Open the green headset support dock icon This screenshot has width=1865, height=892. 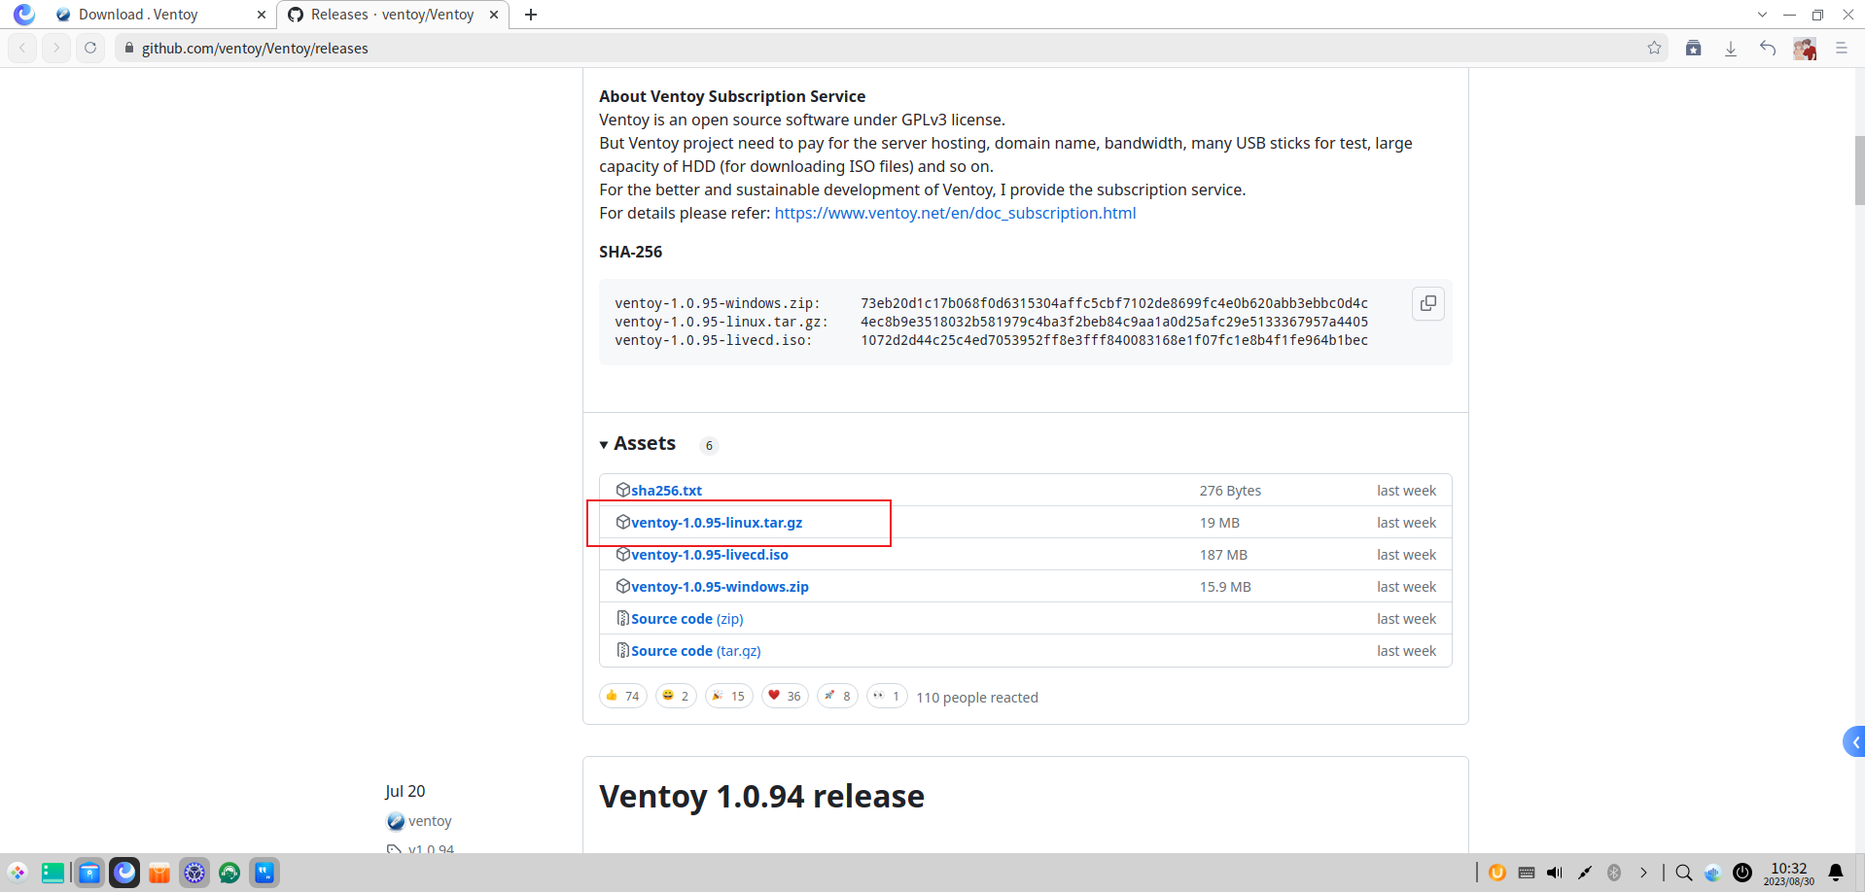point(229,873)
